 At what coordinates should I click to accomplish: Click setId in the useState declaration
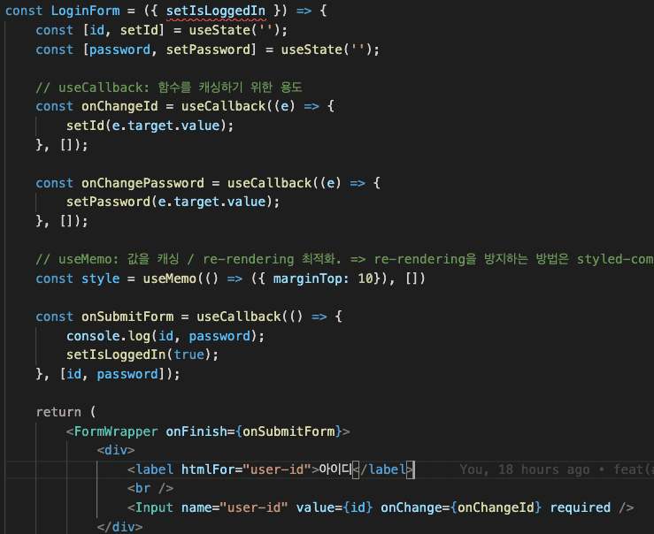tap(139, 30)
